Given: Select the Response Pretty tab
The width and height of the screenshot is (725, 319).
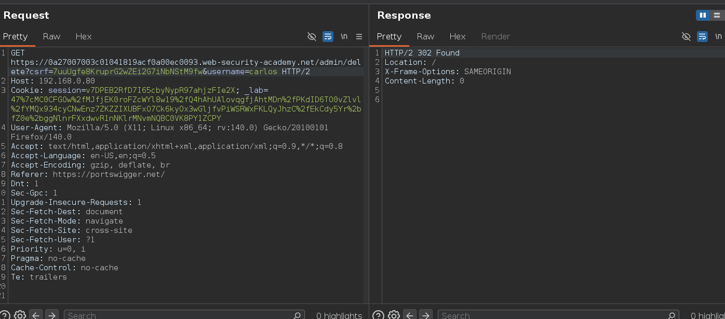Looking at the screenshot, I should point(389,36).
